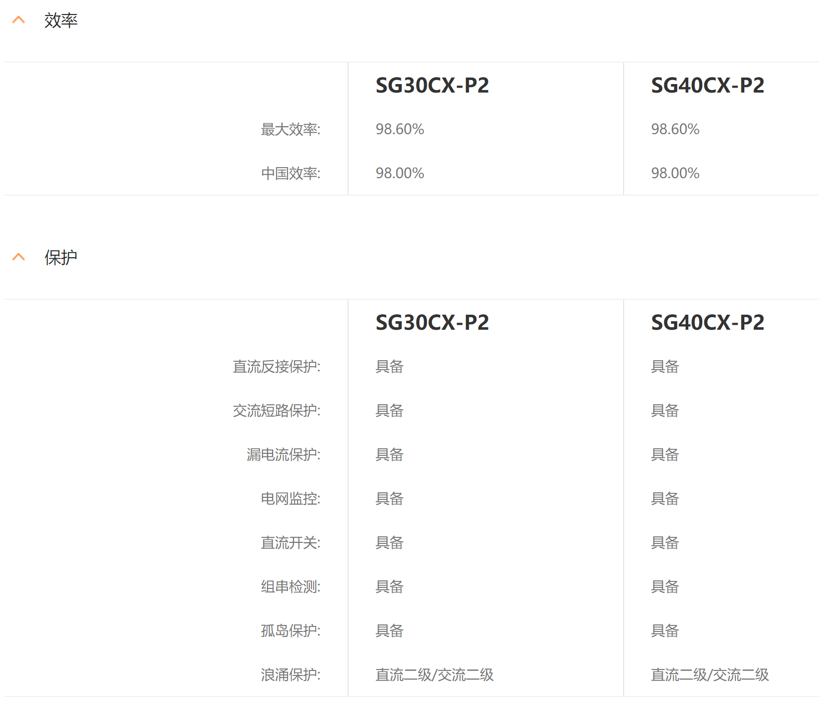819x708 pixels.
Task: Collapse the 保护 section chevron
Action: coord(19,257)
